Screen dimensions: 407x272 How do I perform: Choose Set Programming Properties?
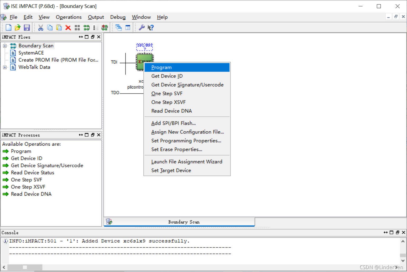[187, 141]
